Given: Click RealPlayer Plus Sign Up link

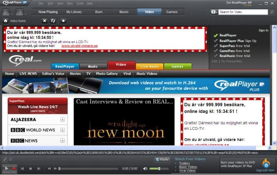Looking at the screenshot, I should click(x=238, y=41).
